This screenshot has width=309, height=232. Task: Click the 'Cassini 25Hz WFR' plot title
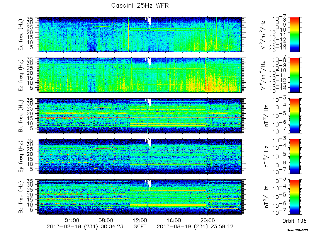click(140, 5)
